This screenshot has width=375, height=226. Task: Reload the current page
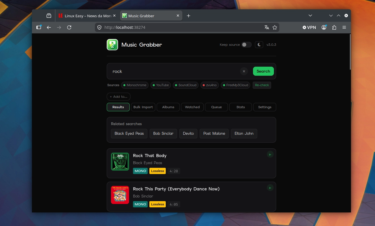[x=69, y=27]
